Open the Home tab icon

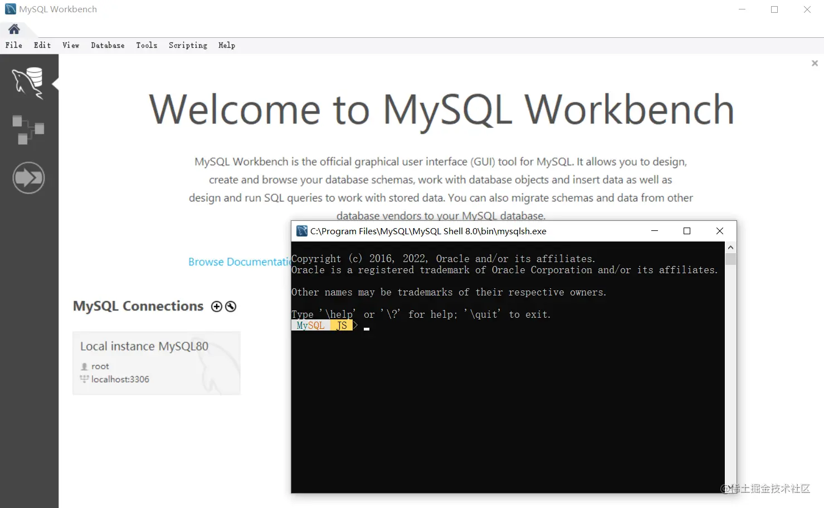pos(14,29)
